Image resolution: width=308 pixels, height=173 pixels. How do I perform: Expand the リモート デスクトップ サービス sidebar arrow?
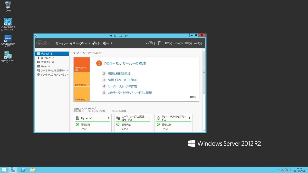tap(68, 75)
